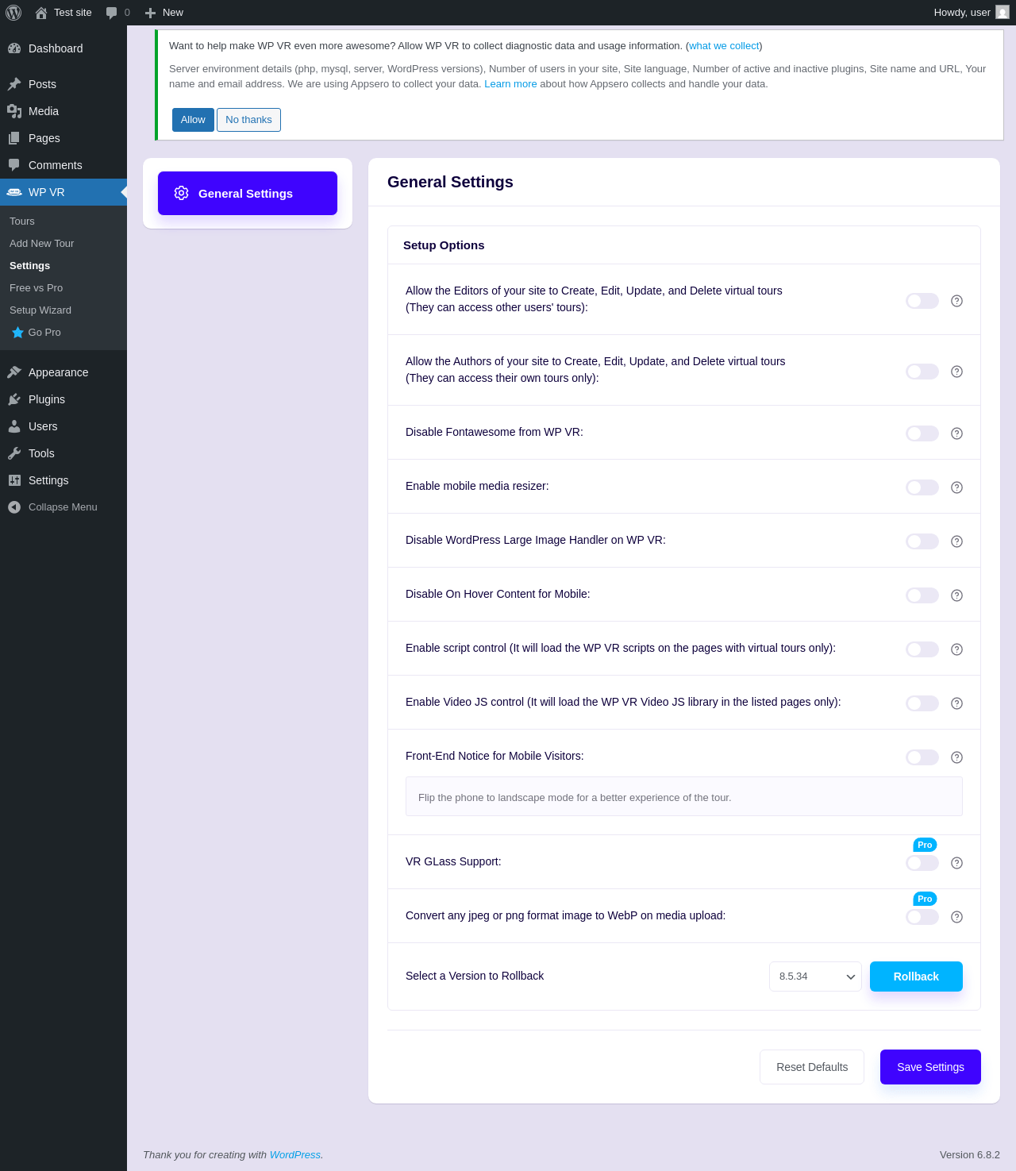Click the Collapse Menu arrow icon
The image size is (1016, 1171).
(x=14, y=507)
